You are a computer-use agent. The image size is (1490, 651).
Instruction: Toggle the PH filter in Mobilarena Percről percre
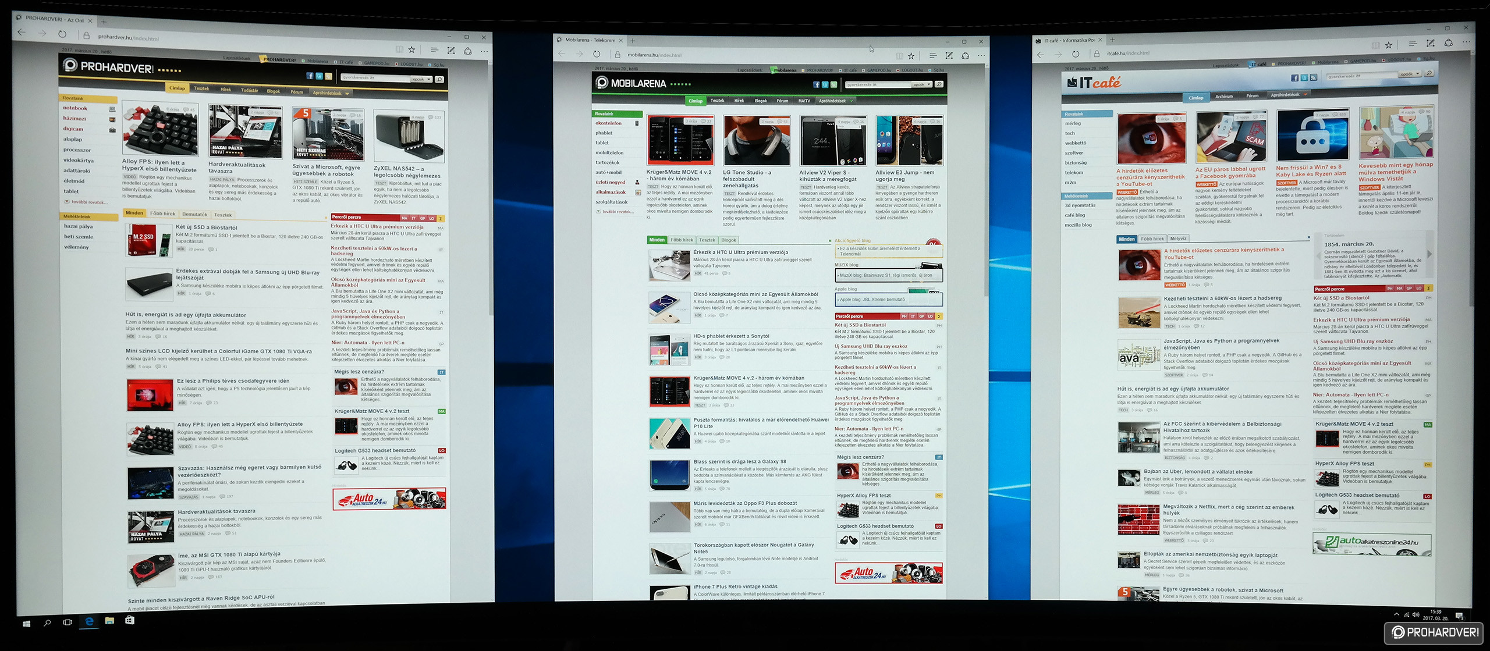pyautogui.click(x=904, y=316)
